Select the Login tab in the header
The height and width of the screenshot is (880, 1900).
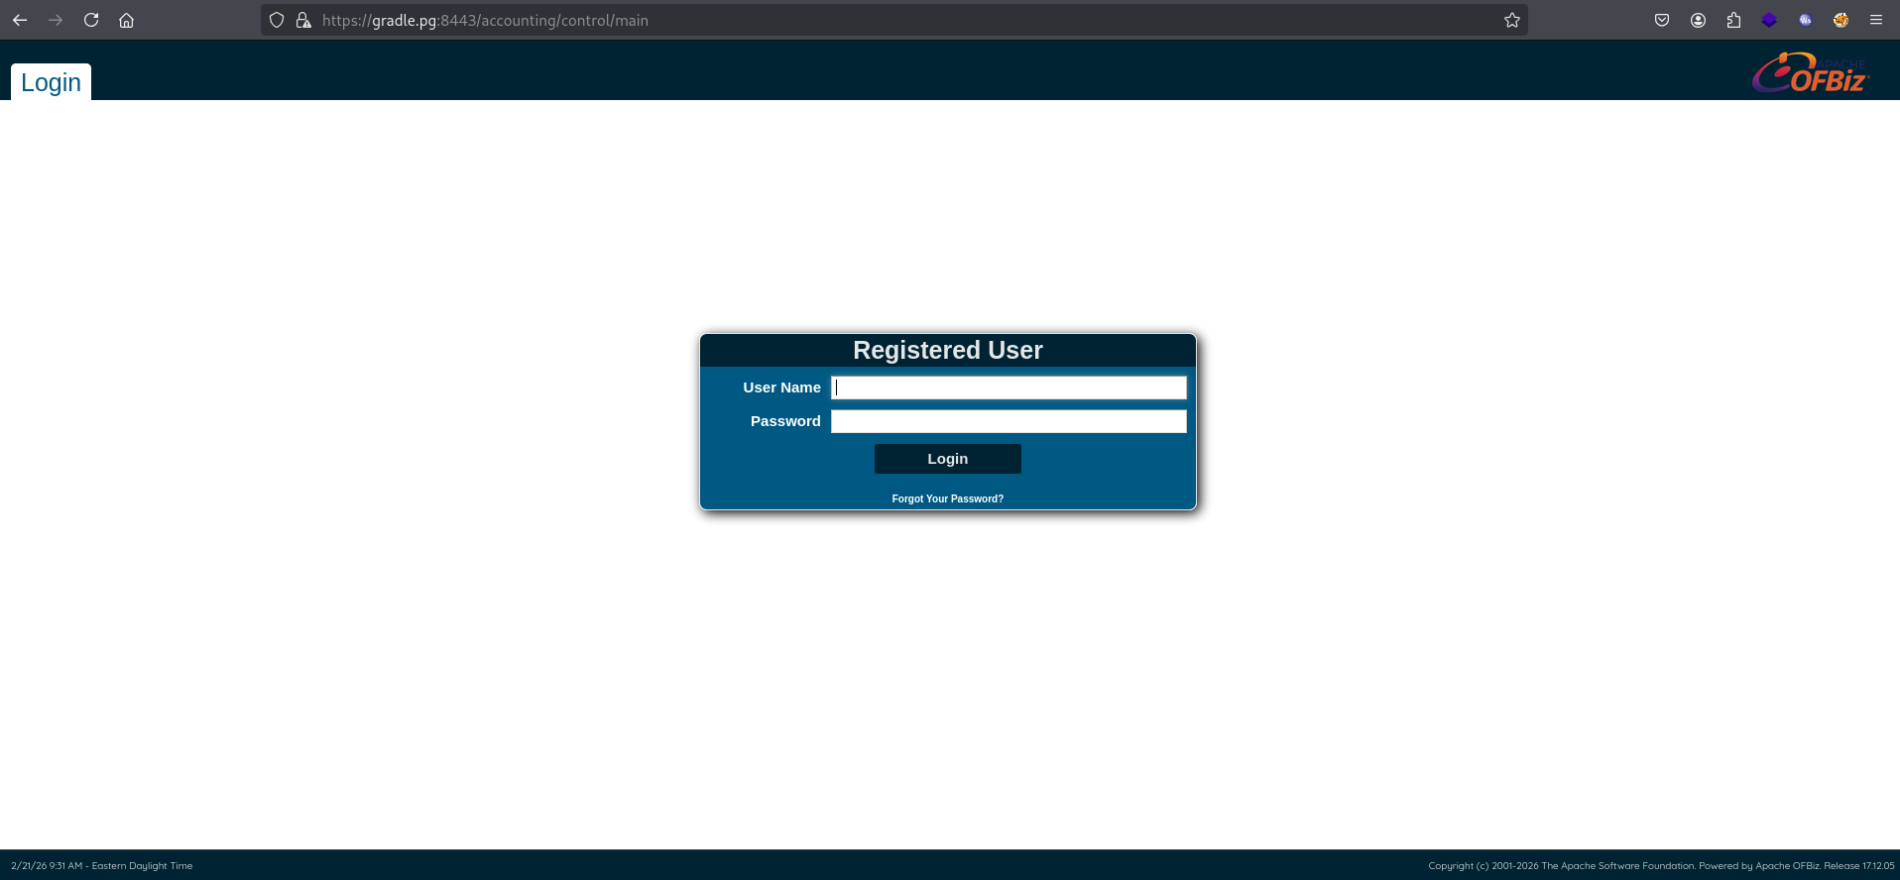(51, 82)
